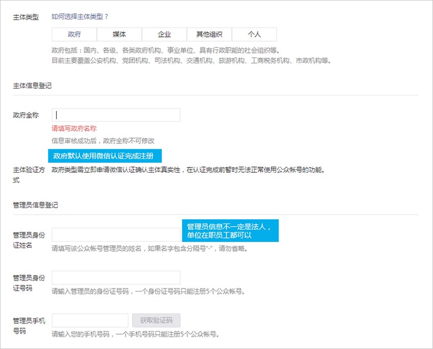Screen dimensions: 433x349
Task: Pick the 个人 (Individual) account type
Action: [x=254, y=34]
